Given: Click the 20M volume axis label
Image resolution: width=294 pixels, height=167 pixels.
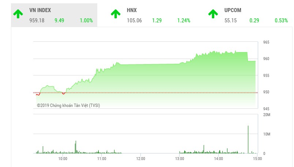Looking at the screenshot, I should [x=267, y=115].
